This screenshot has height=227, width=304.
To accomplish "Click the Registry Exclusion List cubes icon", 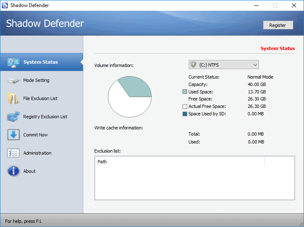I will [14, 117].
